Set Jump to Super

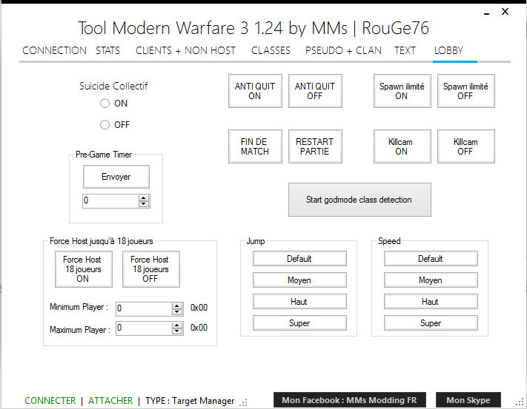[299, 323]
